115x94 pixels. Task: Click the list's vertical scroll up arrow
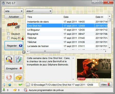tap(110, 16)
